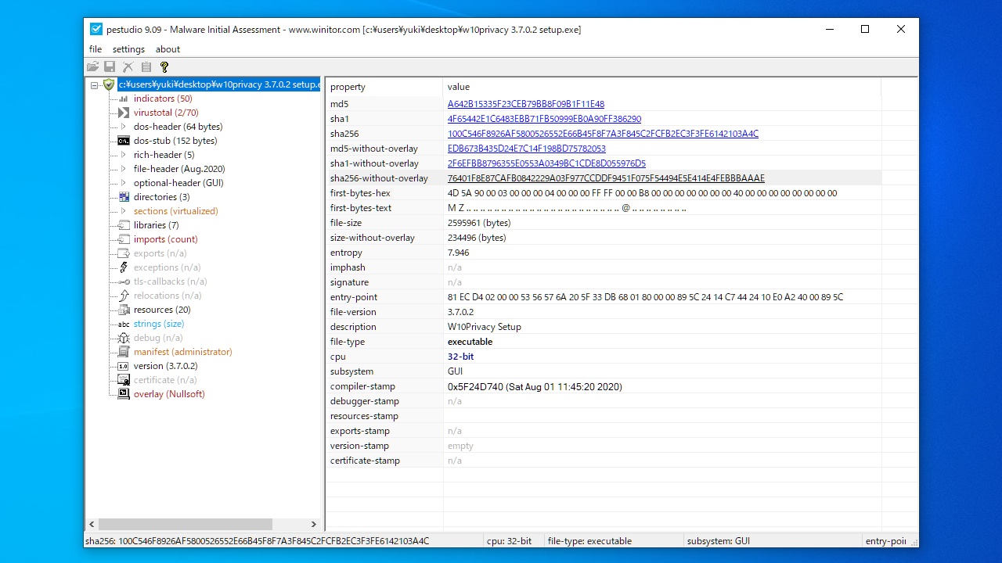Image resolution: width=1002 pixels, height=563 pixels.
Task: Click the 'value' column header
Action: click(x=662, y=87)
